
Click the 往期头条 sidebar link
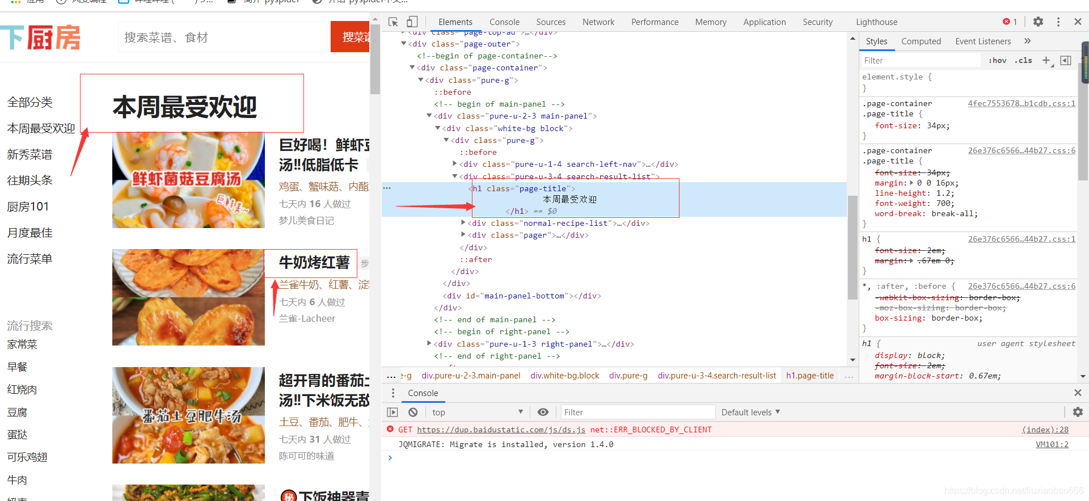(29, 180)
